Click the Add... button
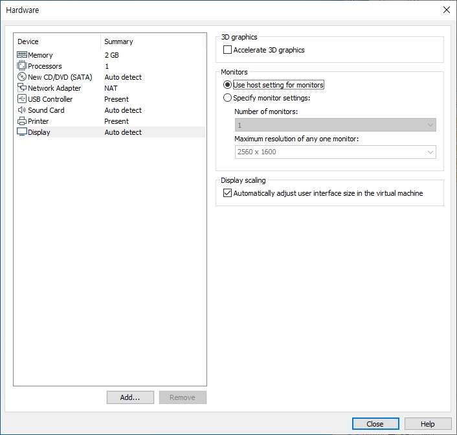The width and height of the screenshot is (457, 435). (130, 397)
